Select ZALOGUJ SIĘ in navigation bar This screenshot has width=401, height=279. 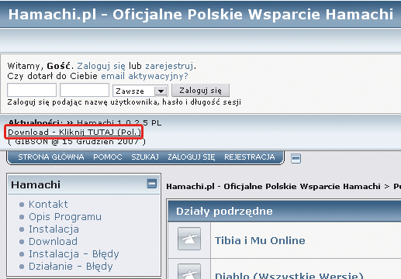click(192, 157)
